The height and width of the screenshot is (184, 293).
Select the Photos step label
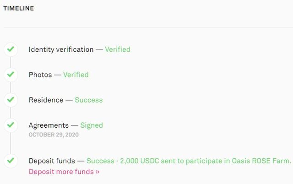[x=40, y=75]
